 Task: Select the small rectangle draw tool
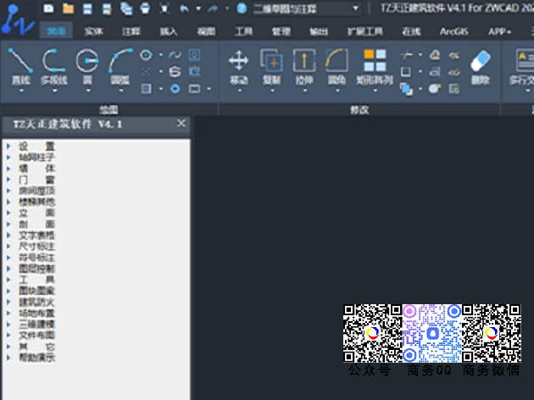click(194, 89)
